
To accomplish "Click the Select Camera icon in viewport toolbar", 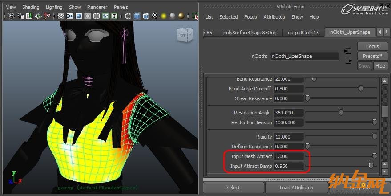I will tap(11, 16).
